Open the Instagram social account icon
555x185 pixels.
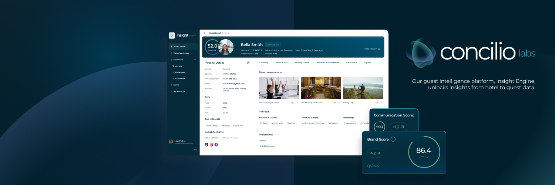point(212,145)
